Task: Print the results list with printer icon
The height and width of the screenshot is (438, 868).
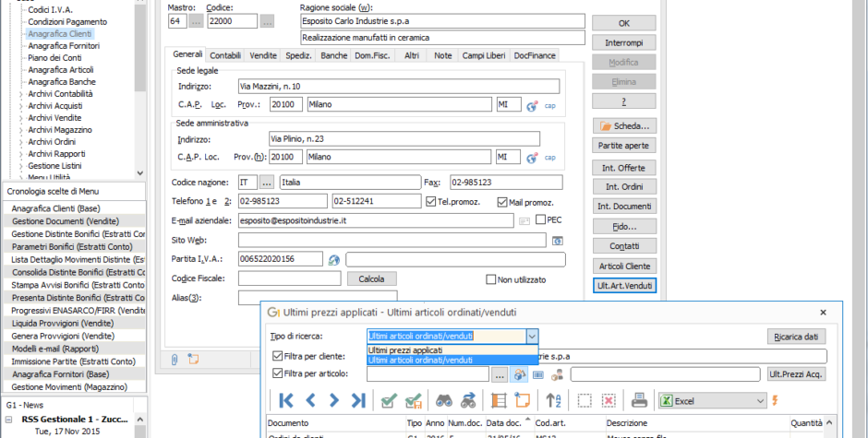Action: pos(639,400)
